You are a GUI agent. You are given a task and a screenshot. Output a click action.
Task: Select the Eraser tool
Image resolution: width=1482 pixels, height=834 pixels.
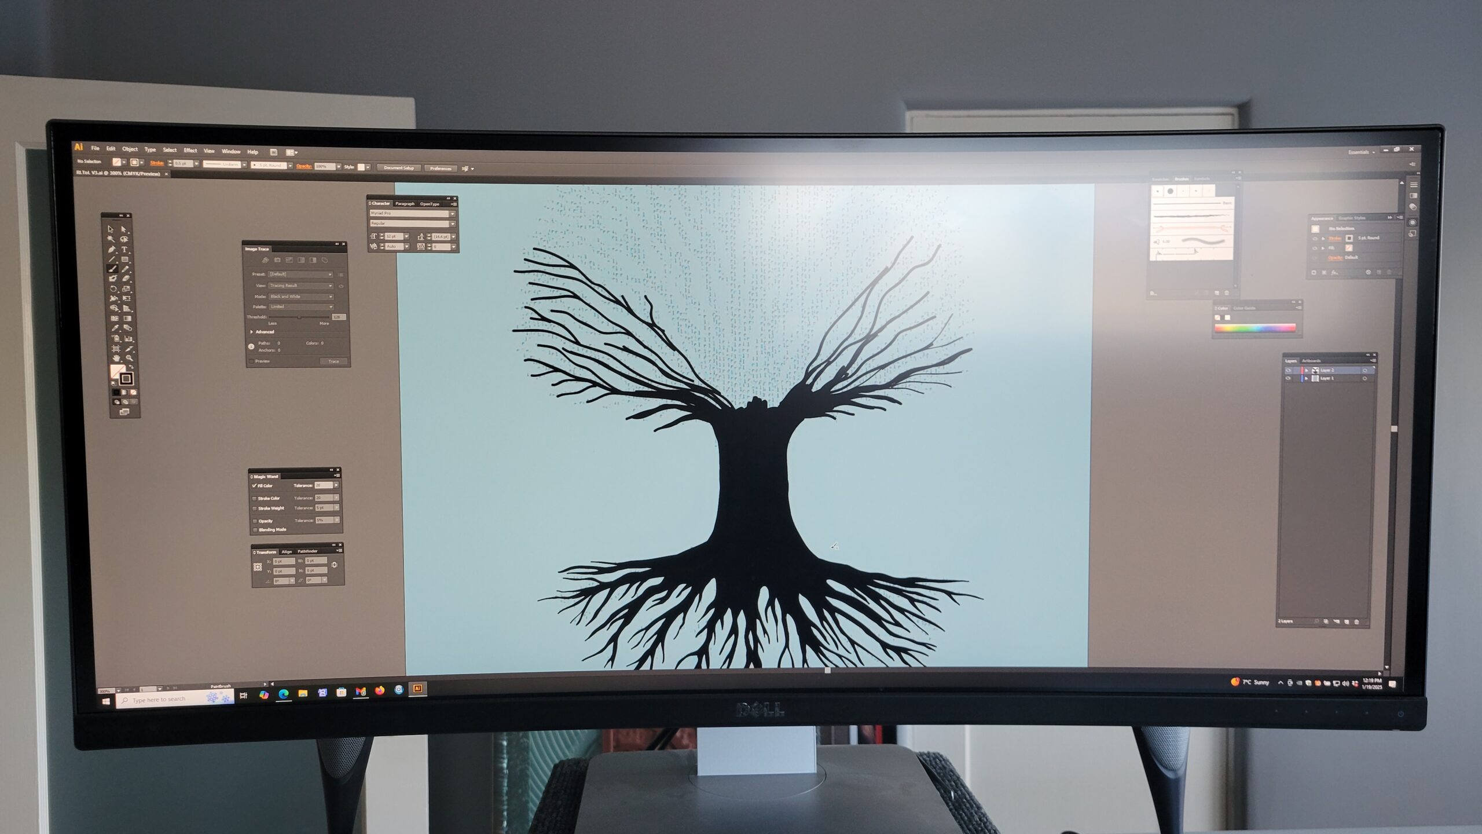click(126, 279)
